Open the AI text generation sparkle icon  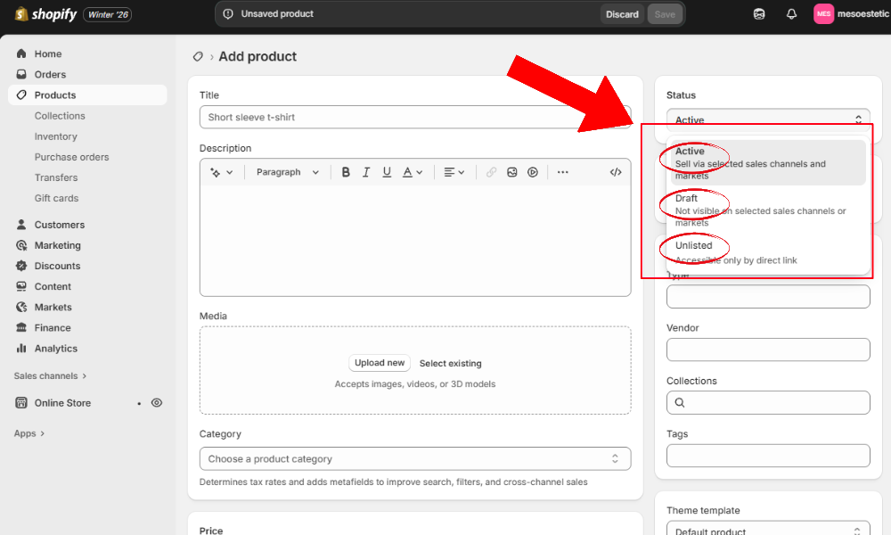(x=217, y=172)
